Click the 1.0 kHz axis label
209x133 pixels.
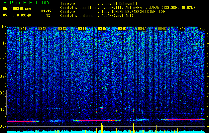tap(3, 60)
